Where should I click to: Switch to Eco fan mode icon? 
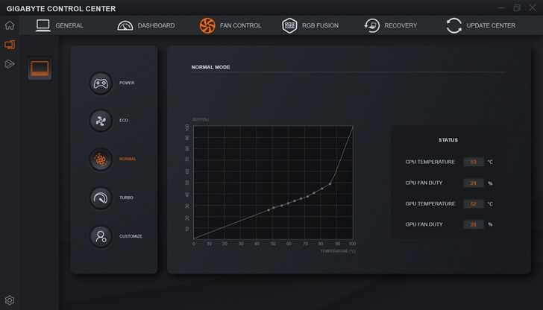(x=101, y=121)
